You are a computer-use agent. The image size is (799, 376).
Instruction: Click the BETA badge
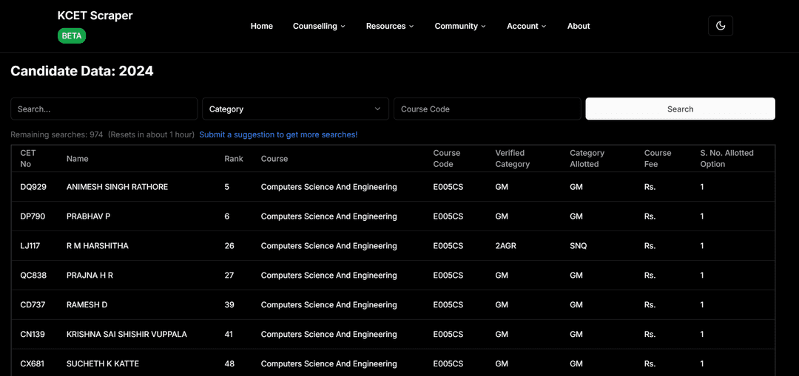click(72, 35)
